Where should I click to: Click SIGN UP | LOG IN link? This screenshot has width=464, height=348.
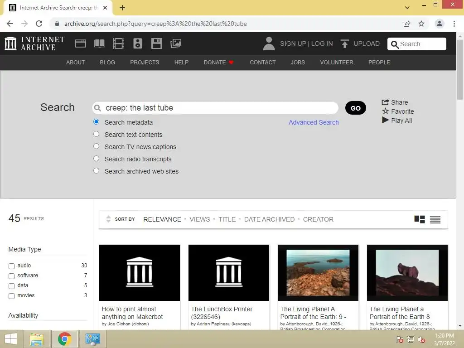click(x=306, y=43)
